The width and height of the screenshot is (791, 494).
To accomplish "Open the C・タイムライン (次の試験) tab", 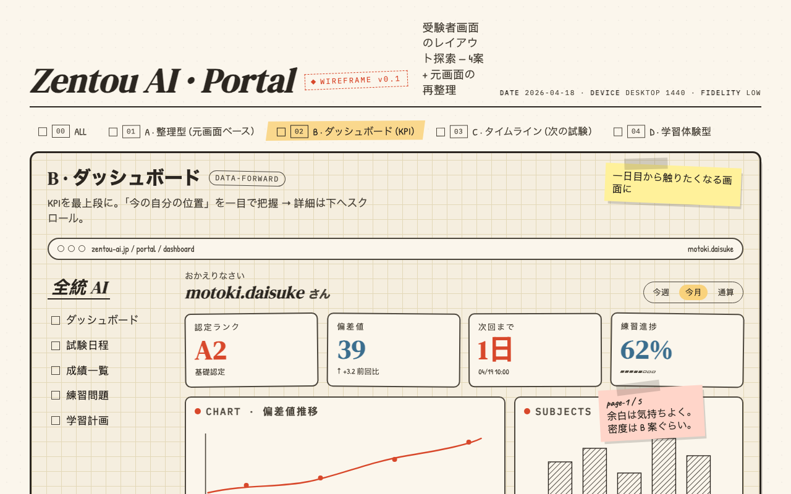I will click(x=515, y=132).
